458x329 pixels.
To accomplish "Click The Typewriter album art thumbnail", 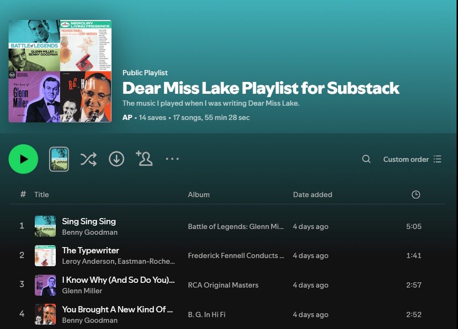I will pyautogui.click(x=45, y=255).
